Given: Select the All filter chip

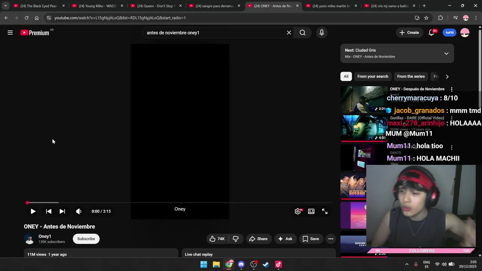Looking at the screenshot, I should (x=346, y=76).
